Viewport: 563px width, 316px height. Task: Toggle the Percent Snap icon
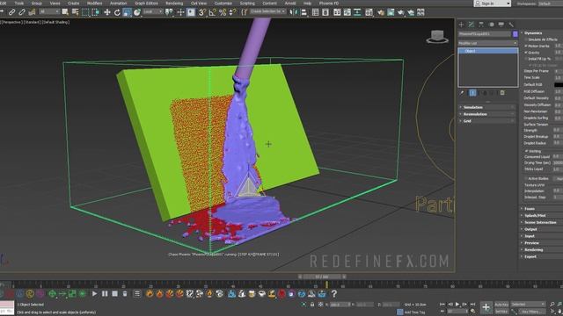223,12
